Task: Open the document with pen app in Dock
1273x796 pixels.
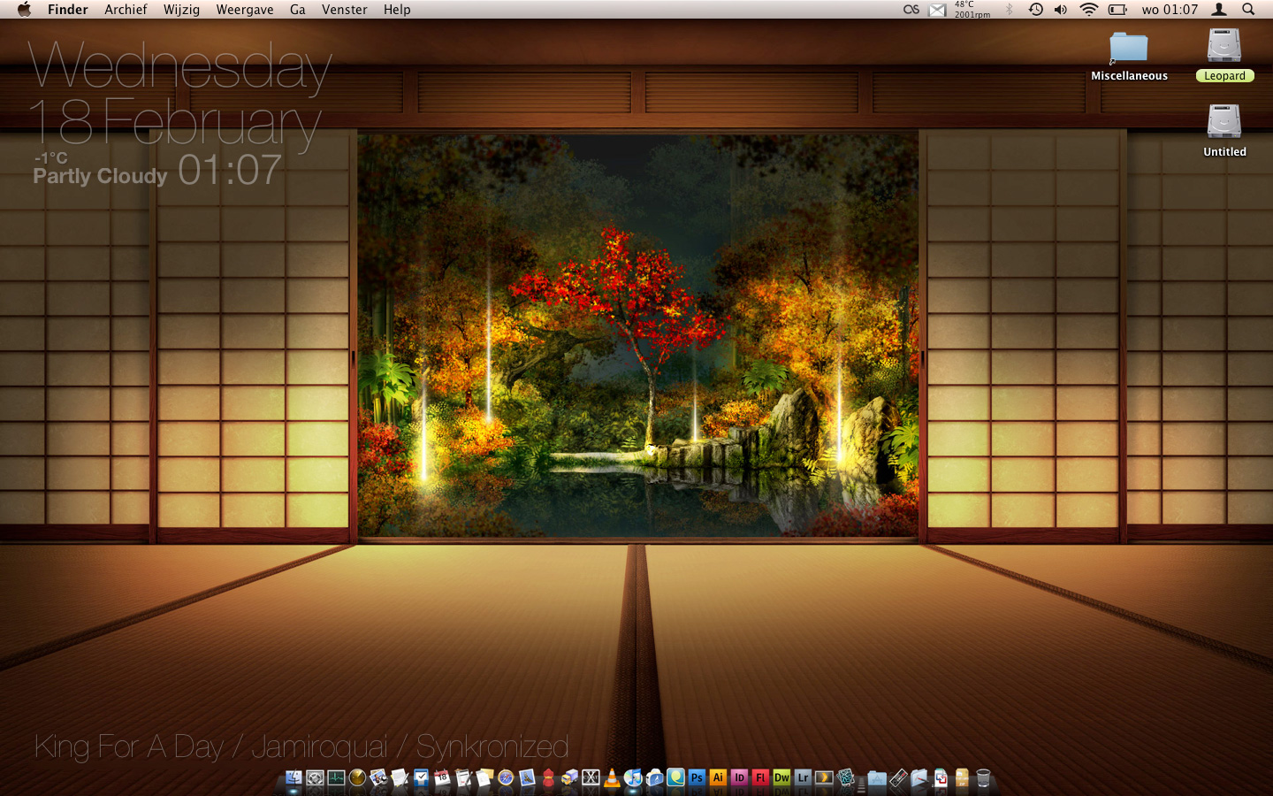Action: (463, 778)
